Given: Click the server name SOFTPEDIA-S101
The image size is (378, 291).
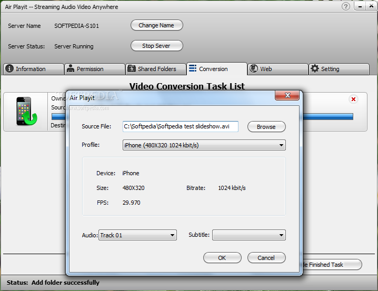Looking at the screenshot, I should tap(77, 26).
